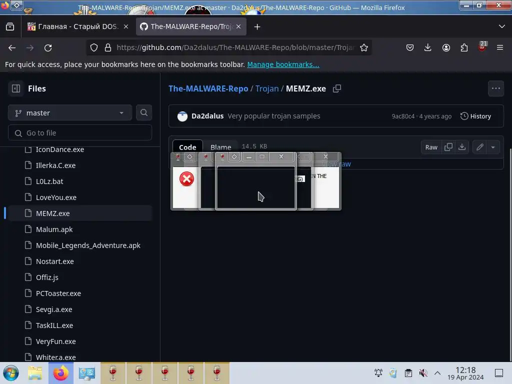Copy raw file contents
The image size is (512, 384).
(x=448, y=147)
